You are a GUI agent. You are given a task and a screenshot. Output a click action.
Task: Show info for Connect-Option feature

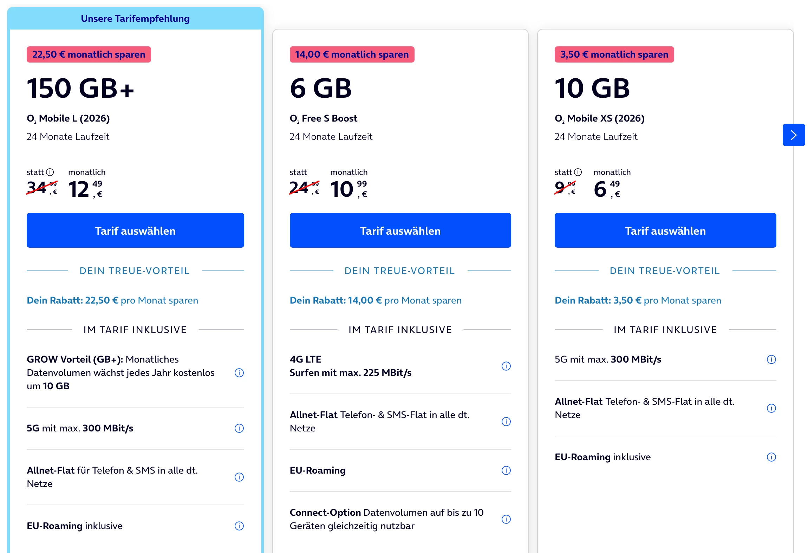point(506,519)
